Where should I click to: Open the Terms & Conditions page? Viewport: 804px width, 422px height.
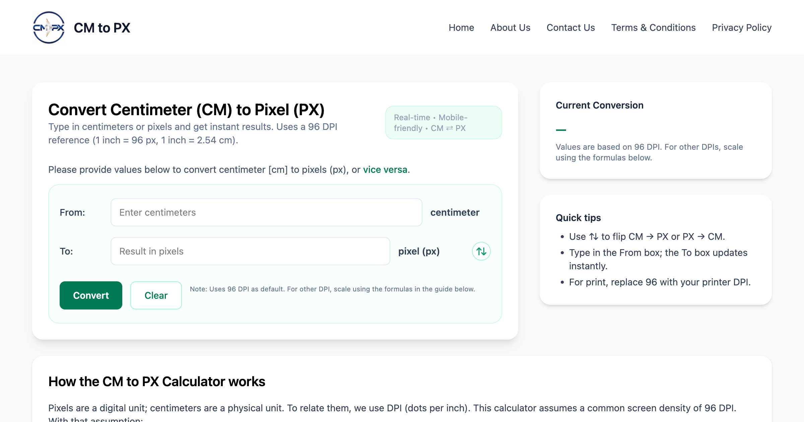[653, 27]
